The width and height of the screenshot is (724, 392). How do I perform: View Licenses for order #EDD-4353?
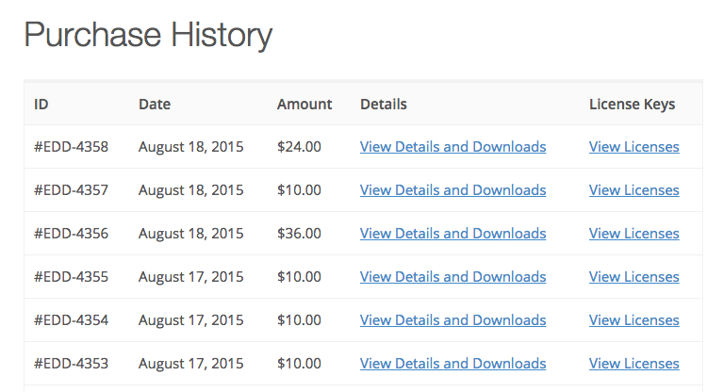click(x=633, y=364)
